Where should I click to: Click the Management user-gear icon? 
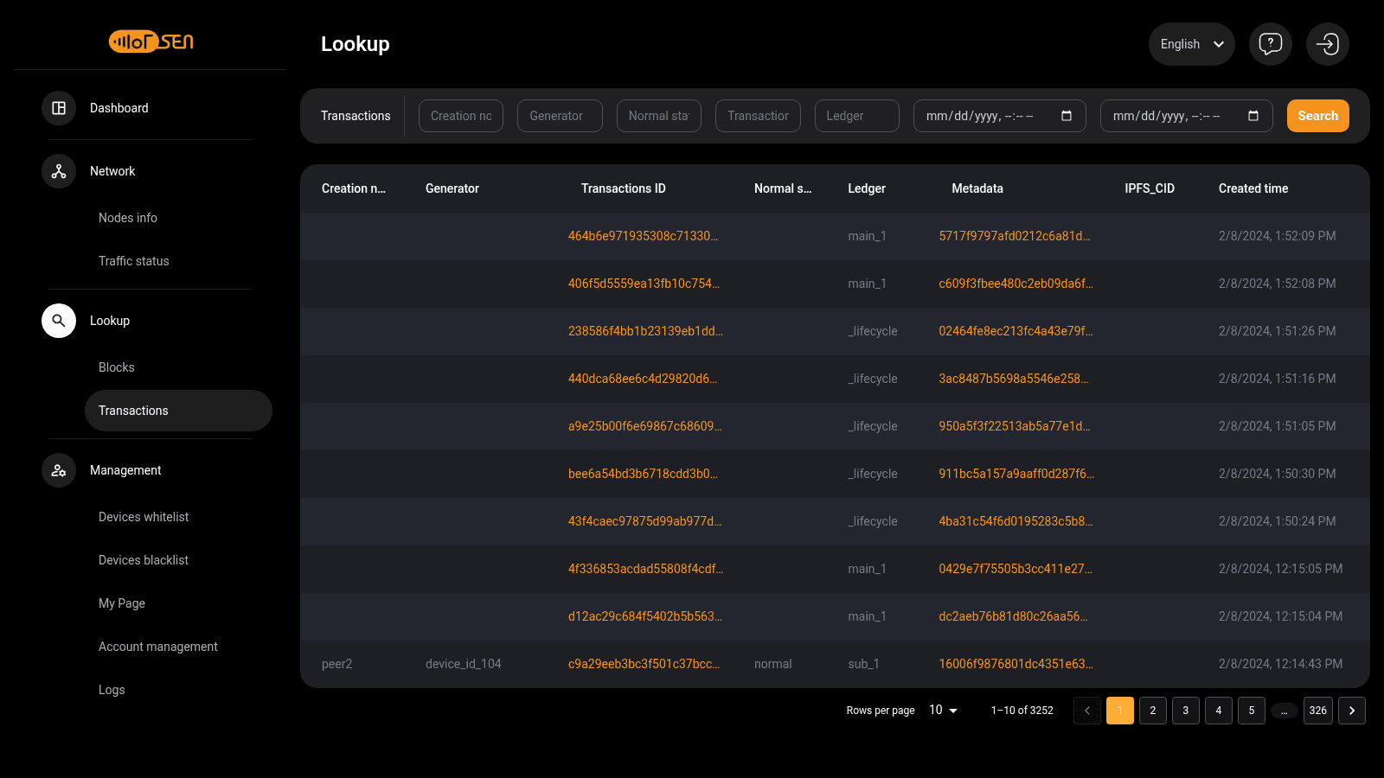[x=59, y=470]
